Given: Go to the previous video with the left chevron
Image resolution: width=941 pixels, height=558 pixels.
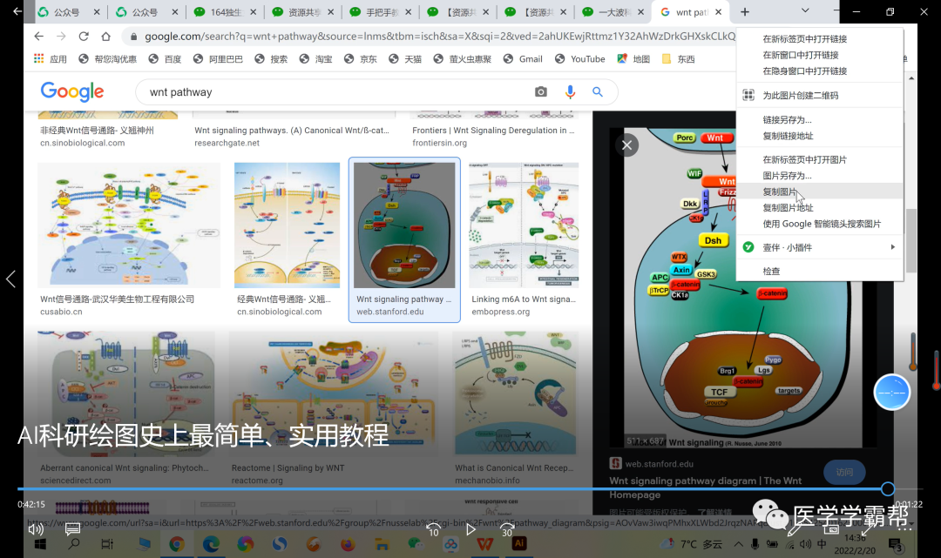Looking at the screenshot, I should pos(10,279).
